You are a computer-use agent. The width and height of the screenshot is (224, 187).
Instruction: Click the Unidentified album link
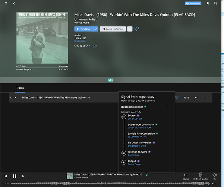tap(80, 41)
